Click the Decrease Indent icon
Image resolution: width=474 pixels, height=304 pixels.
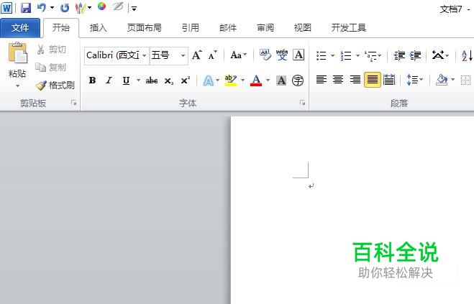click(399, 55)
